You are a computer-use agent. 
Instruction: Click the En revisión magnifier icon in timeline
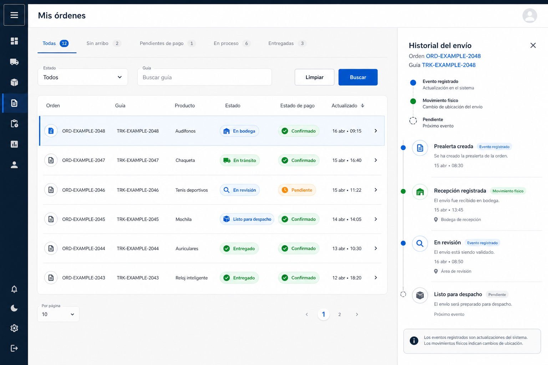[x=420, y=243]
